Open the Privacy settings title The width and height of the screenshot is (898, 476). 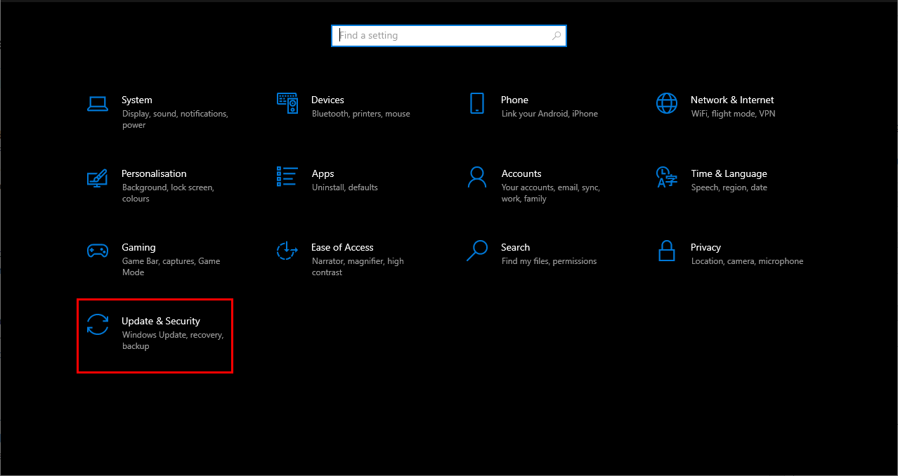click(706, 247)
